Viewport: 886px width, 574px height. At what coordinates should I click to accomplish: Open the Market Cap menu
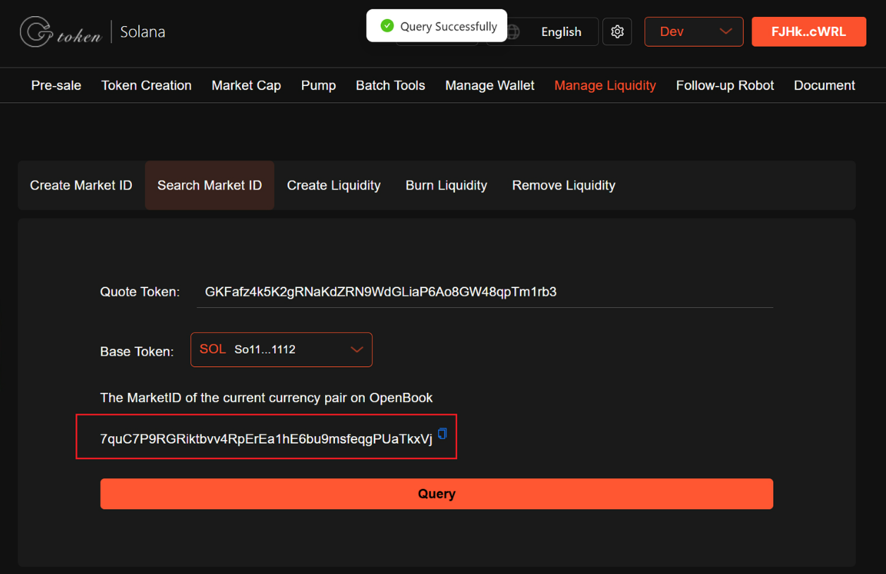(x=246, y=85)
